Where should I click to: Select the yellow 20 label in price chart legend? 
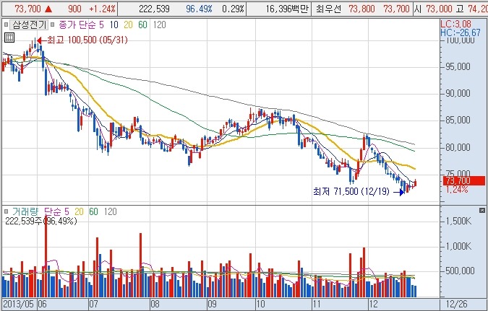pos(128,25)
